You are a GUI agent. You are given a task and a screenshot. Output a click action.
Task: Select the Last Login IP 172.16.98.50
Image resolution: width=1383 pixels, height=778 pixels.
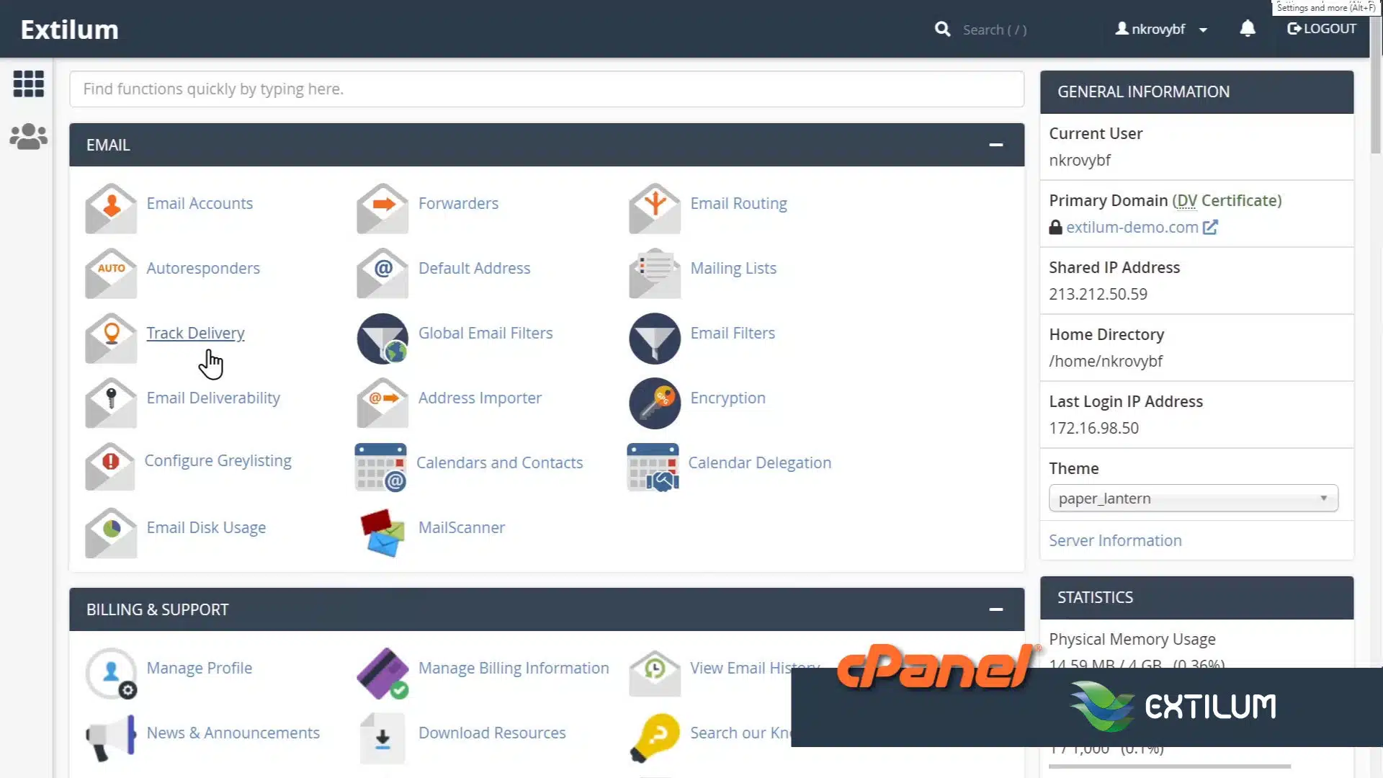pyautogui.click(x=1093, y=428)
